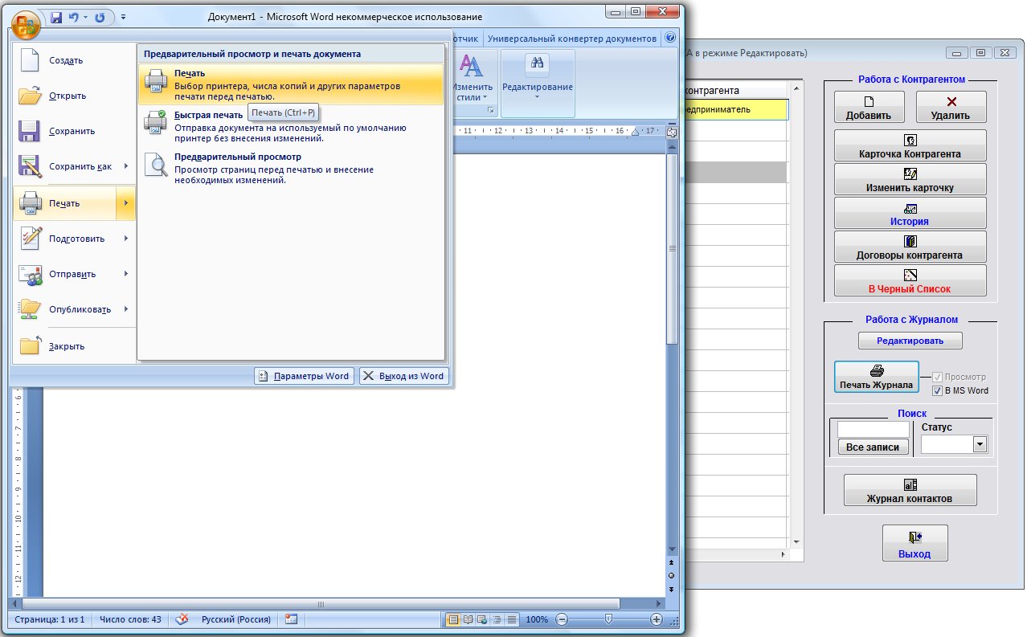Click the История button
Viewport: 1027px width, 637px height.
coord(910,213)
